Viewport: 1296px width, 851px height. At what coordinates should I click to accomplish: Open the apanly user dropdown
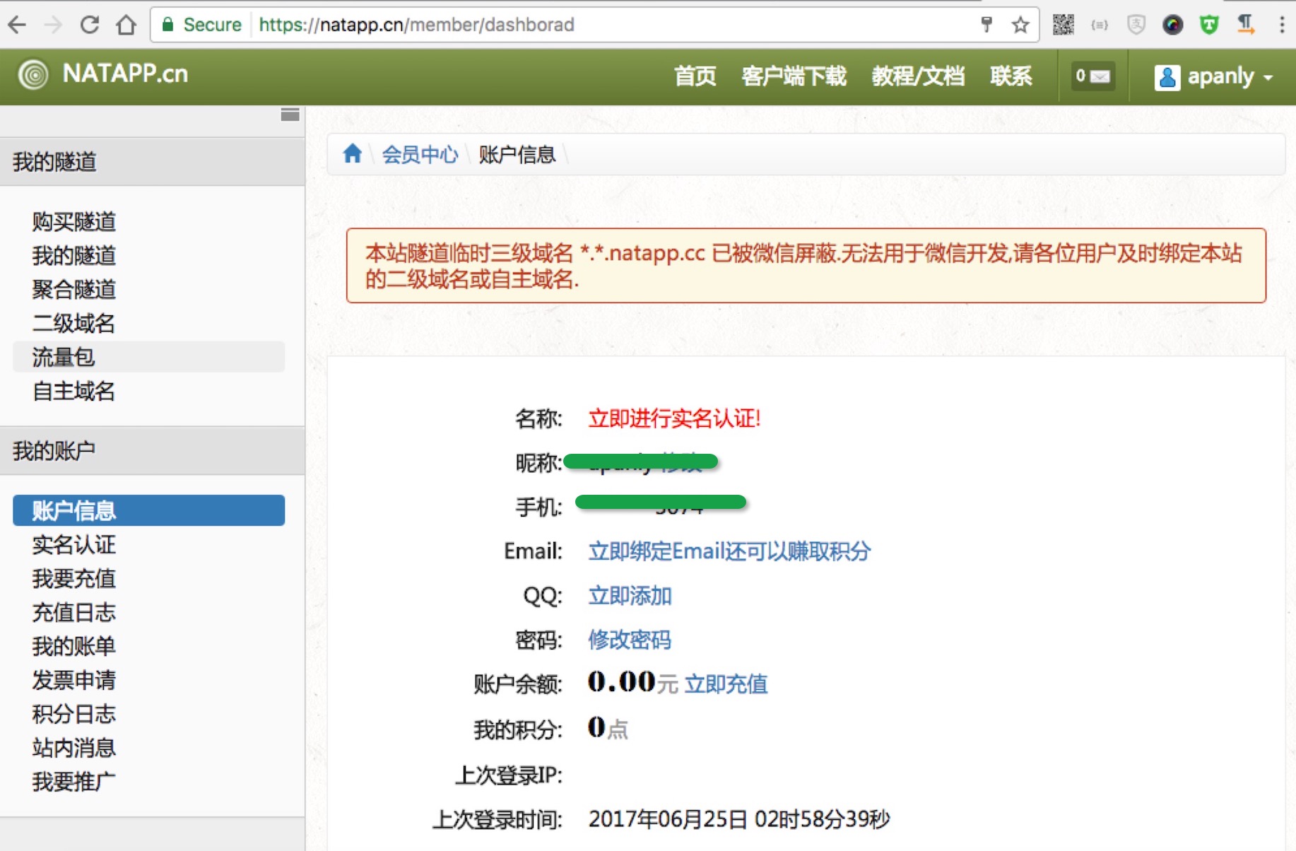(x=1213, y=76)
